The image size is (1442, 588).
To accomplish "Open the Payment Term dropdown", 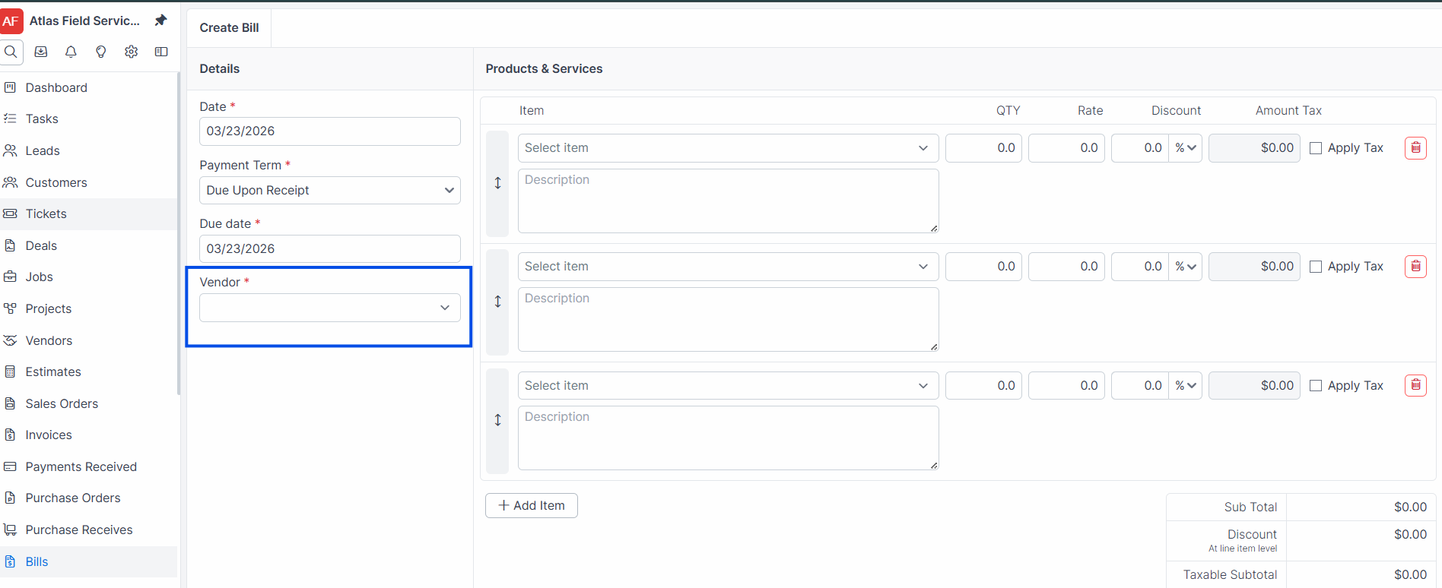I will 330,190.
